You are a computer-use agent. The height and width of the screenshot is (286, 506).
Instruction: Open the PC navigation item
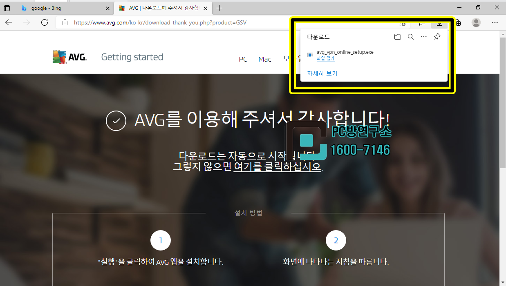243,59
